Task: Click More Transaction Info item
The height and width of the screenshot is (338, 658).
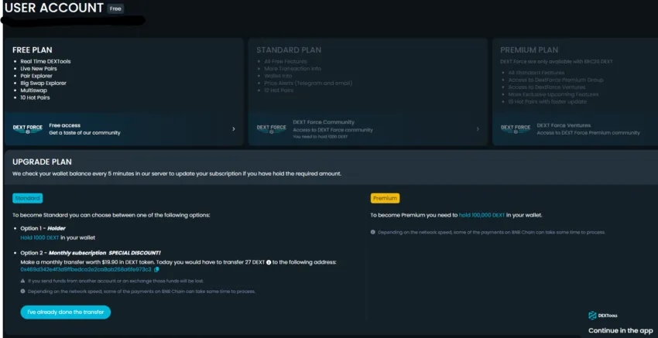Action: [x=293, y=69]
